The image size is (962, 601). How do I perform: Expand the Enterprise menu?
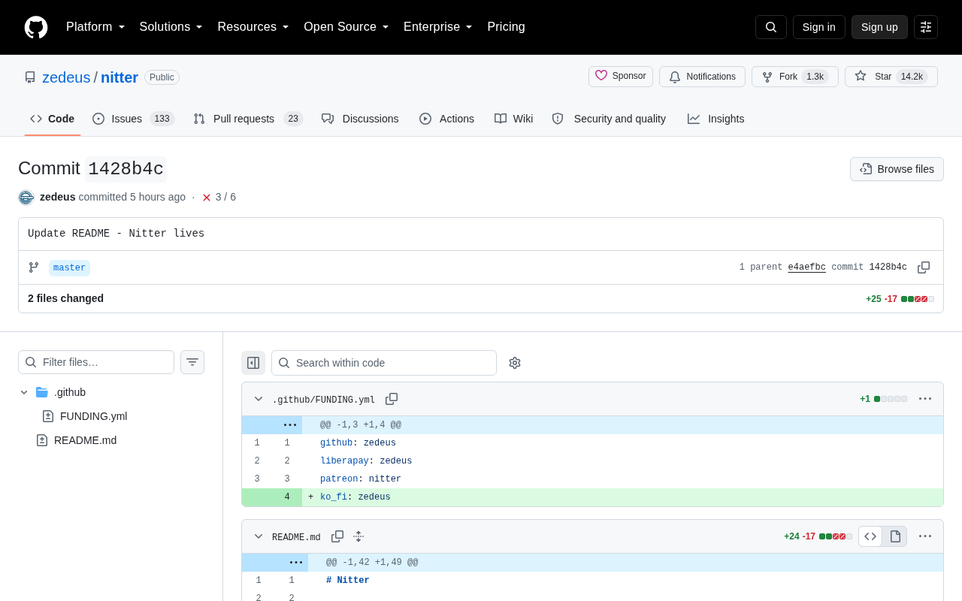click(x=438, y=27)
